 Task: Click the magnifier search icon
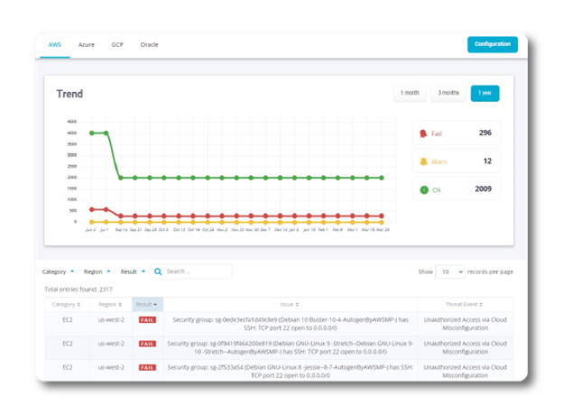click(158, 271)
